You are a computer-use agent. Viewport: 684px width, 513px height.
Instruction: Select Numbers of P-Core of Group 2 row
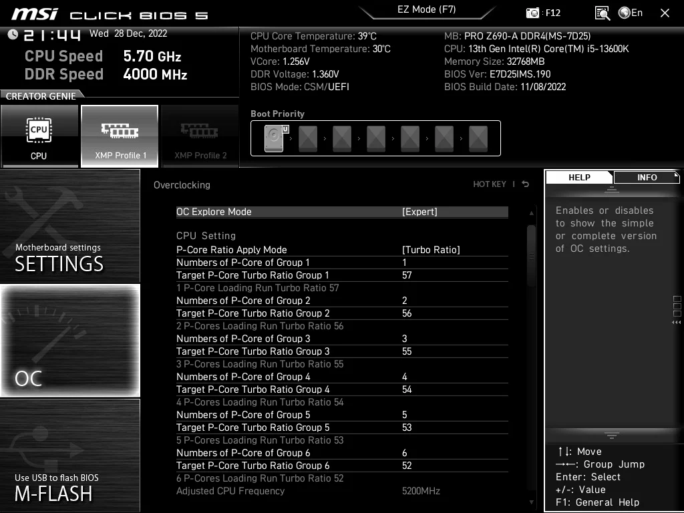342,301
